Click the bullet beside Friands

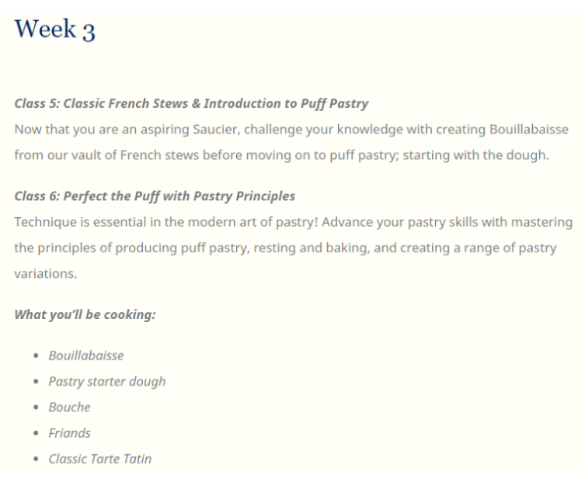(36, 433)
